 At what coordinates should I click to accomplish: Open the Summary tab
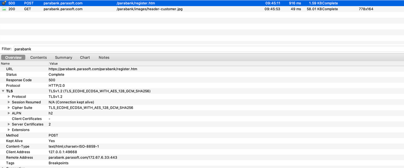tap(63, 57)
